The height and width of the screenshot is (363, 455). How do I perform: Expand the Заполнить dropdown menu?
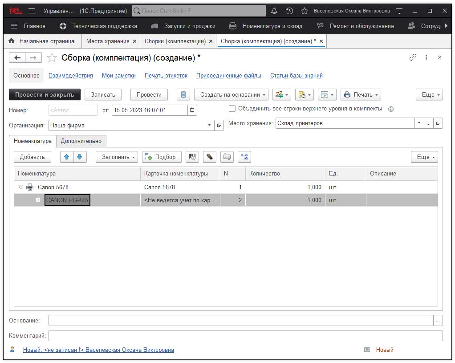(x=117, y=157)
